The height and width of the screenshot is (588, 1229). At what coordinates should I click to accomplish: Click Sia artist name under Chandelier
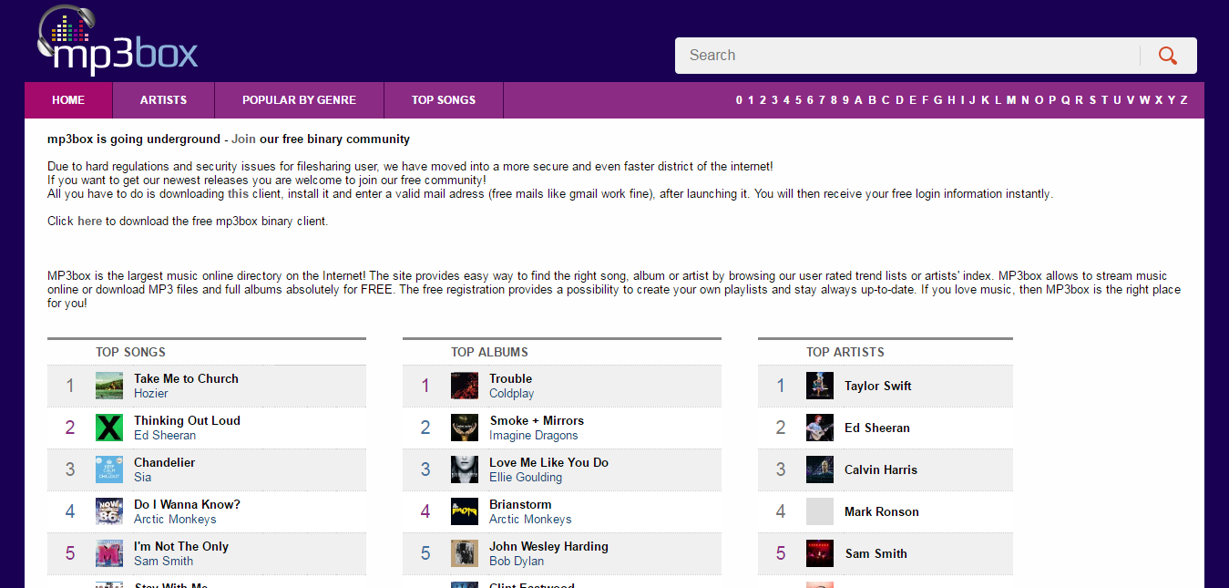143,478
